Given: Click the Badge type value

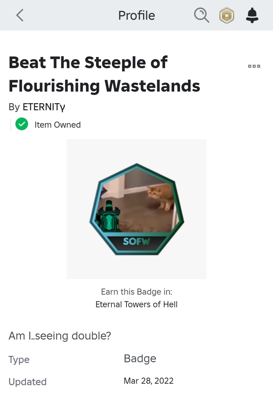Looking at the screenshot, I should (140, 358).
